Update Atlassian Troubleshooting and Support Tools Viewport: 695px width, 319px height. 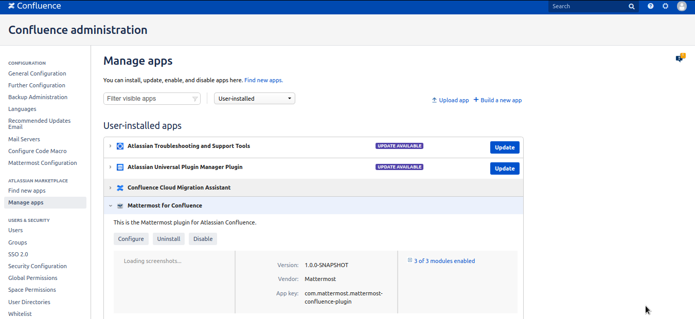coord(505,147)
